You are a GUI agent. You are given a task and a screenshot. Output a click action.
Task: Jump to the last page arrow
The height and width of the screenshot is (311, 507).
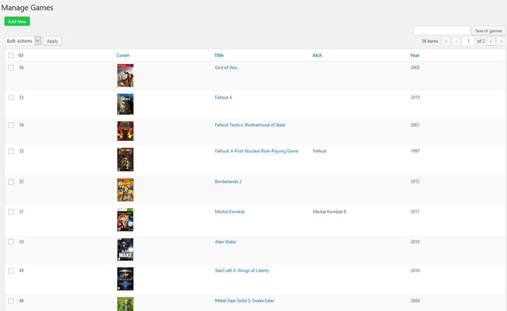pos(501,41)
